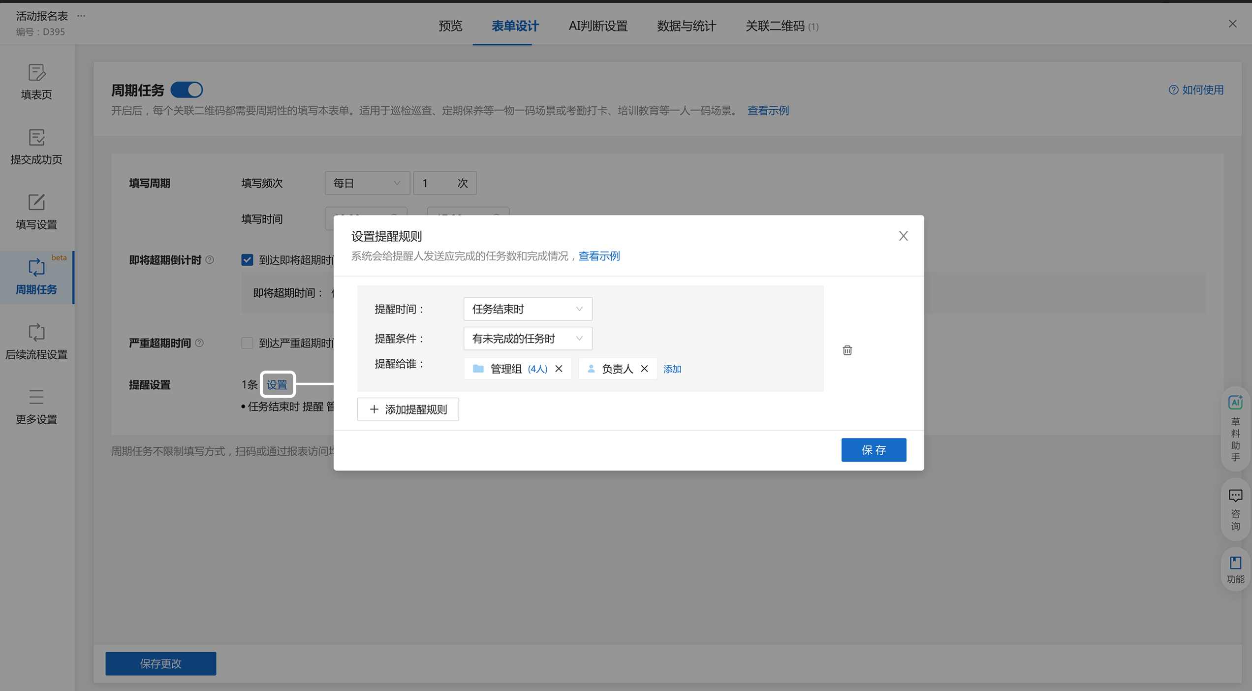
Task: Click the 保存 button in dialog
Action: coord(873,450)
